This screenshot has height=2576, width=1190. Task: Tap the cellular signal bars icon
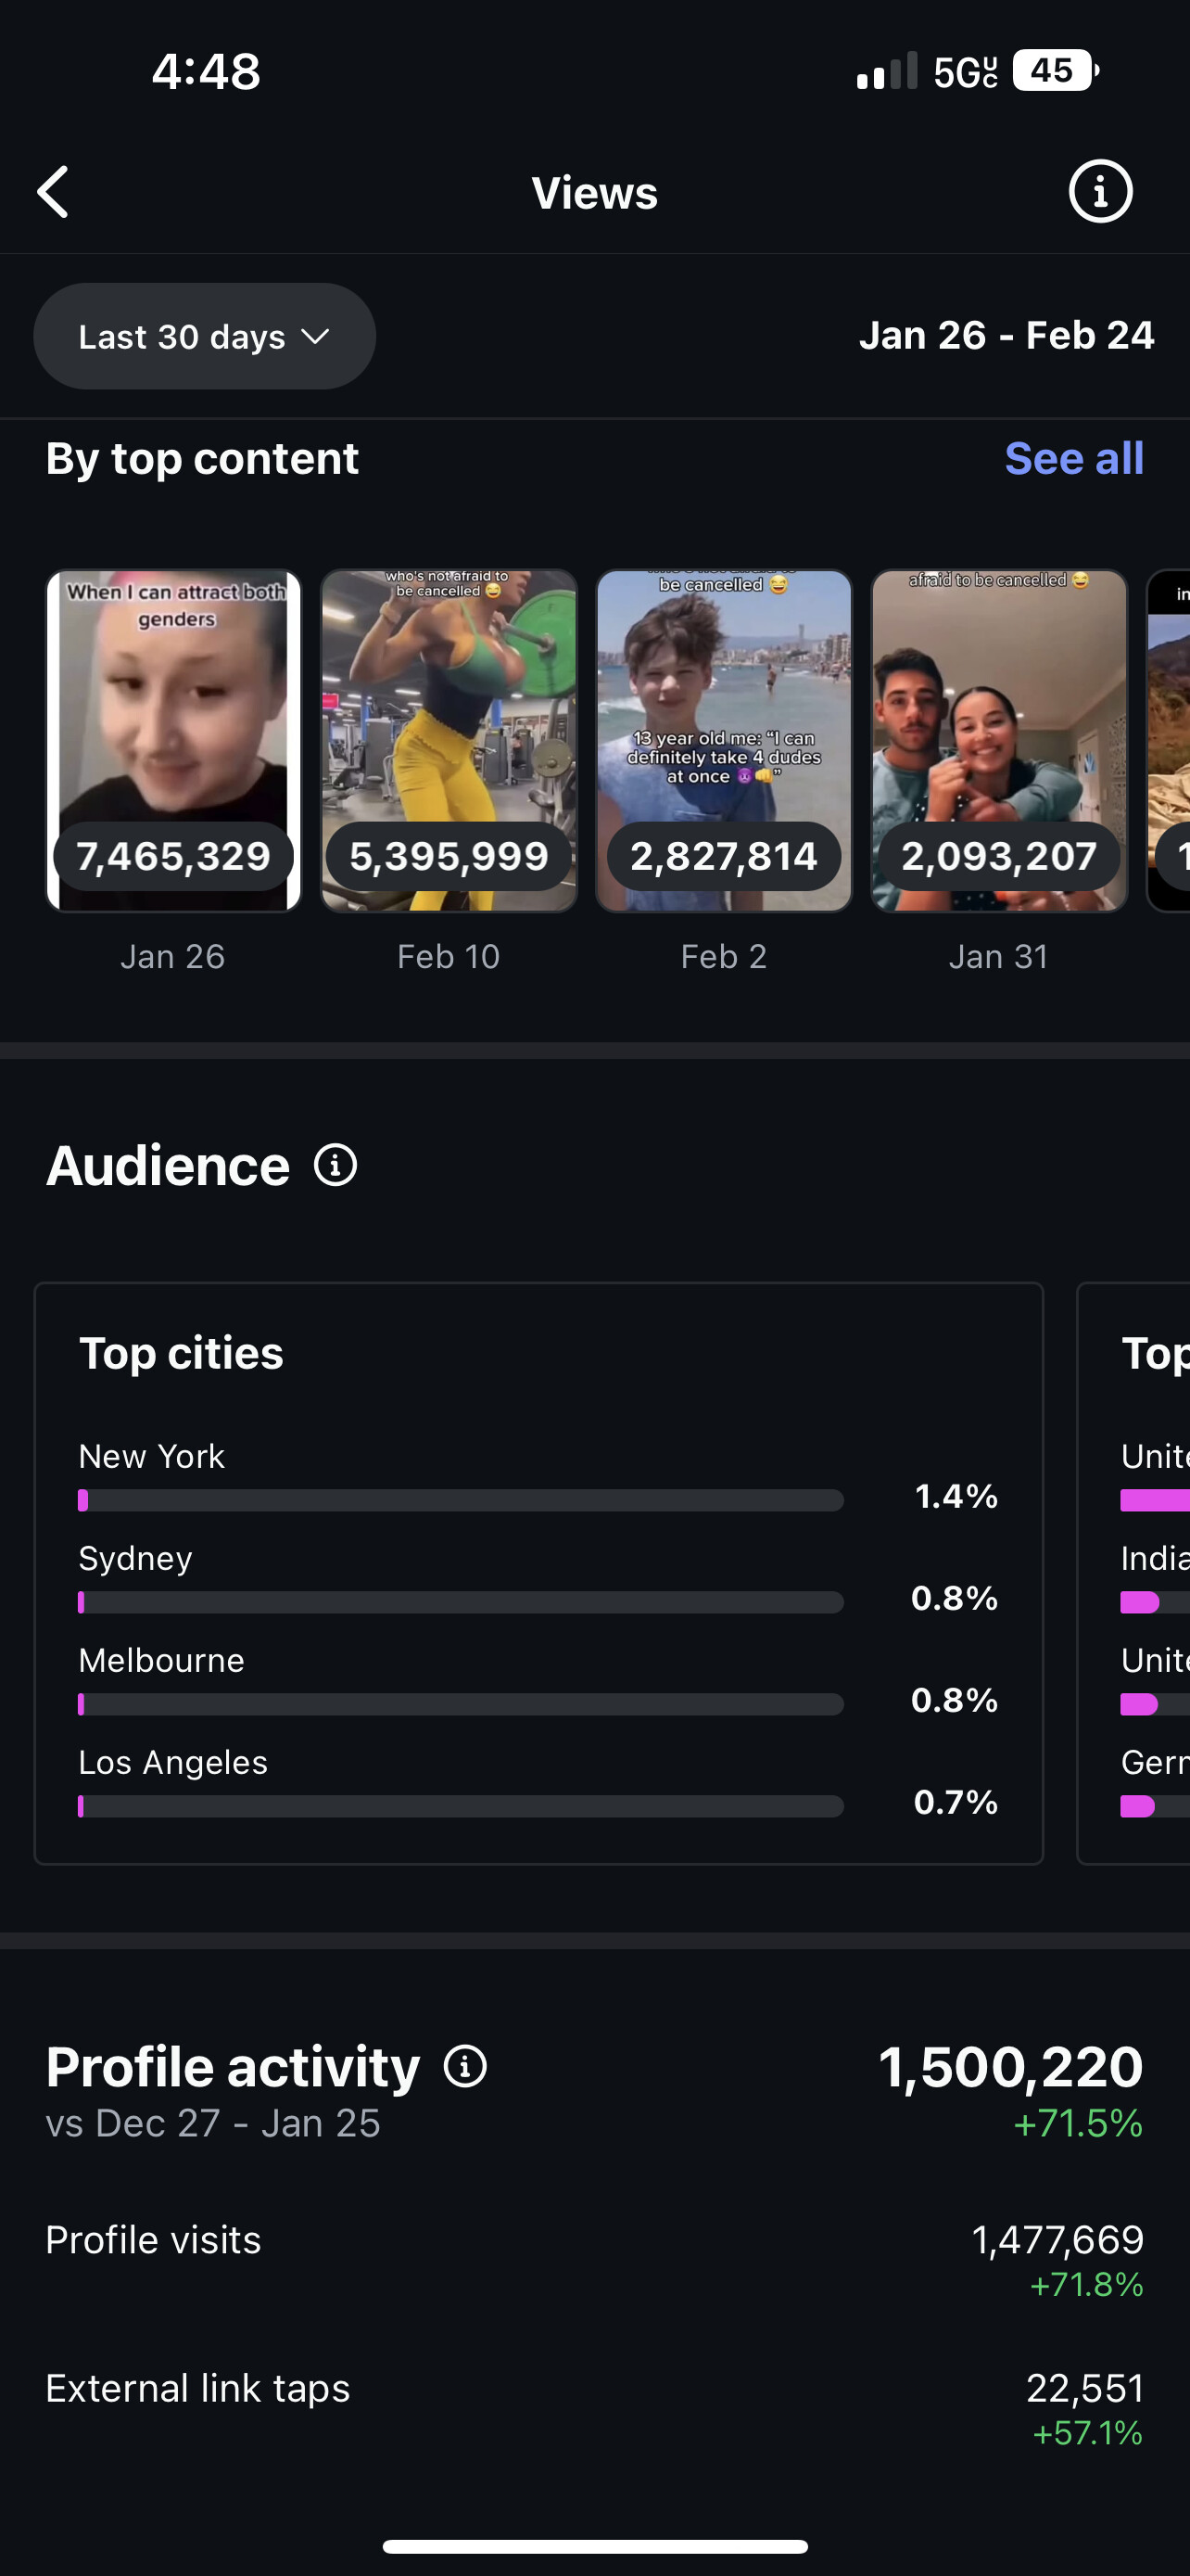(x=886, y=72)
